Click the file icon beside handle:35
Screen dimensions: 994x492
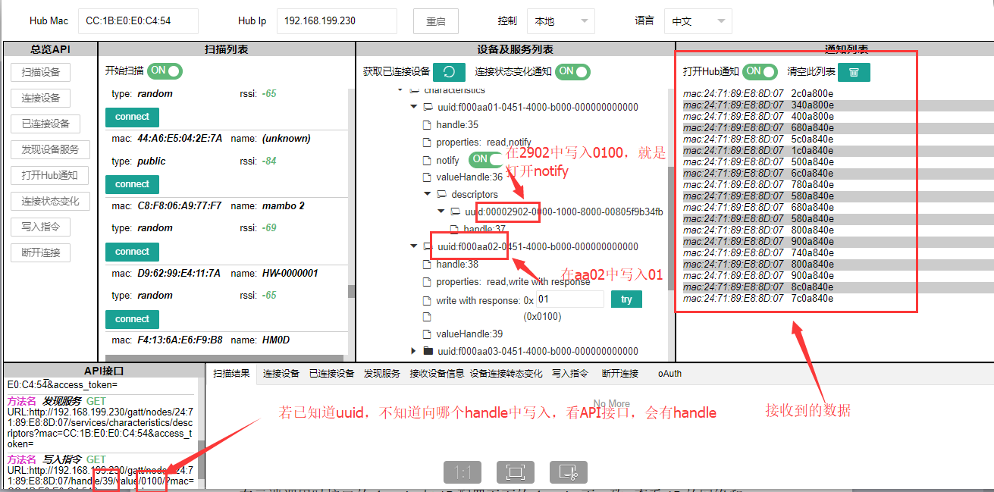point(428,124)
